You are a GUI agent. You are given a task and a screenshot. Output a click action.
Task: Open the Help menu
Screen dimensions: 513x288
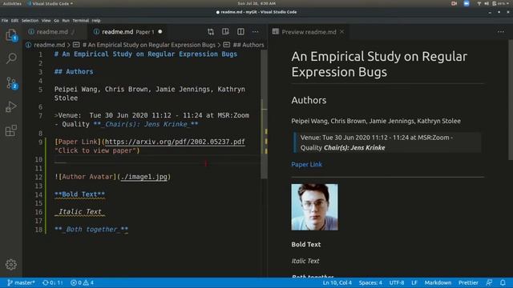click(x=96, y=21)
